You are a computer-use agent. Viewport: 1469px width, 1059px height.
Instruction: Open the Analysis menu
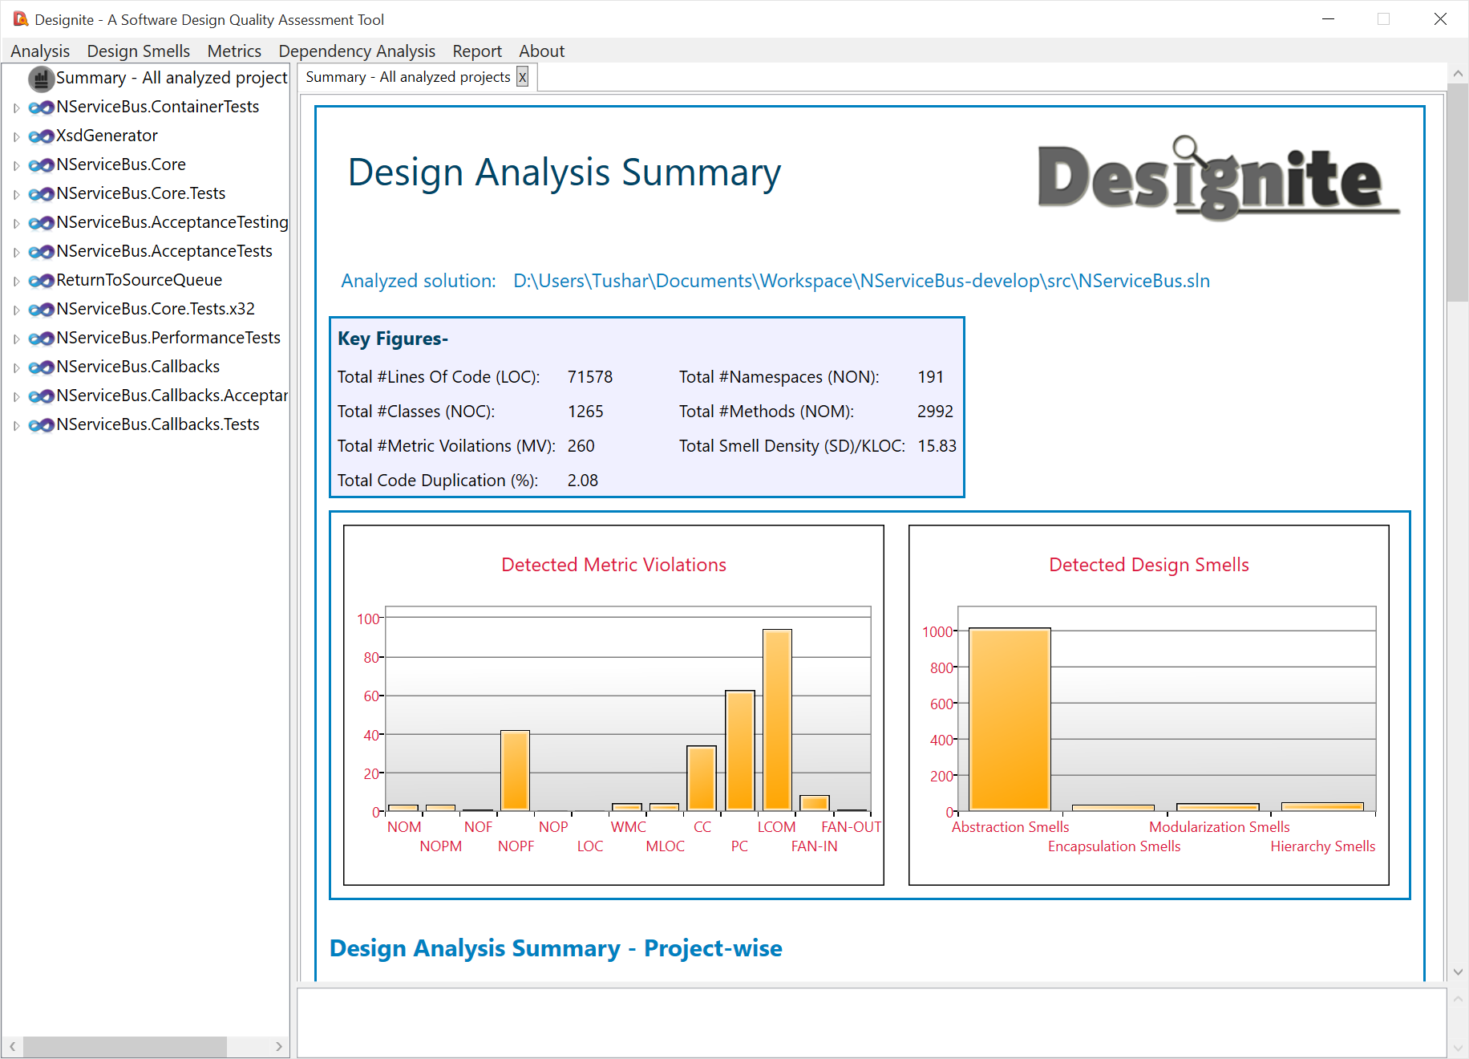pyautogui.click(x=40, y=51)
